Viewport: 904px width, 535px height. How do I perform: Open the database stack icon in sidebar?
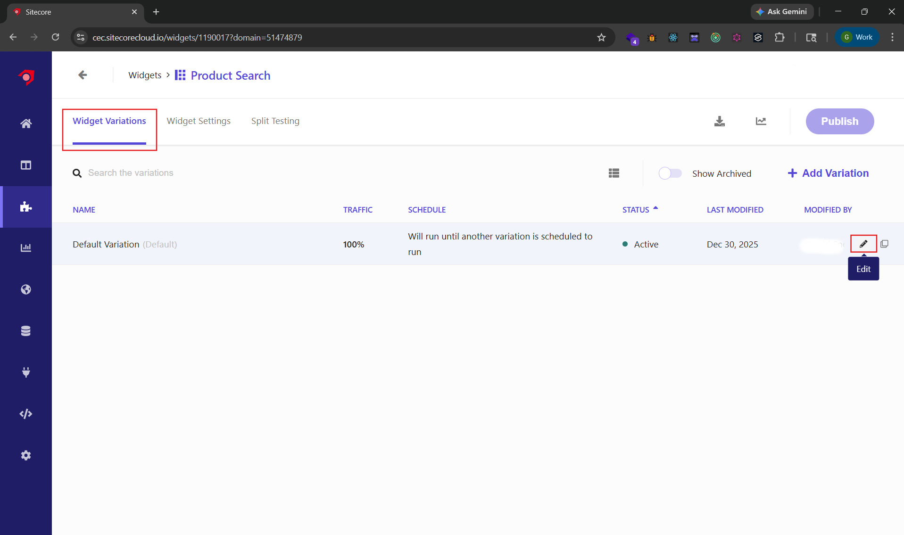(26, 331)
